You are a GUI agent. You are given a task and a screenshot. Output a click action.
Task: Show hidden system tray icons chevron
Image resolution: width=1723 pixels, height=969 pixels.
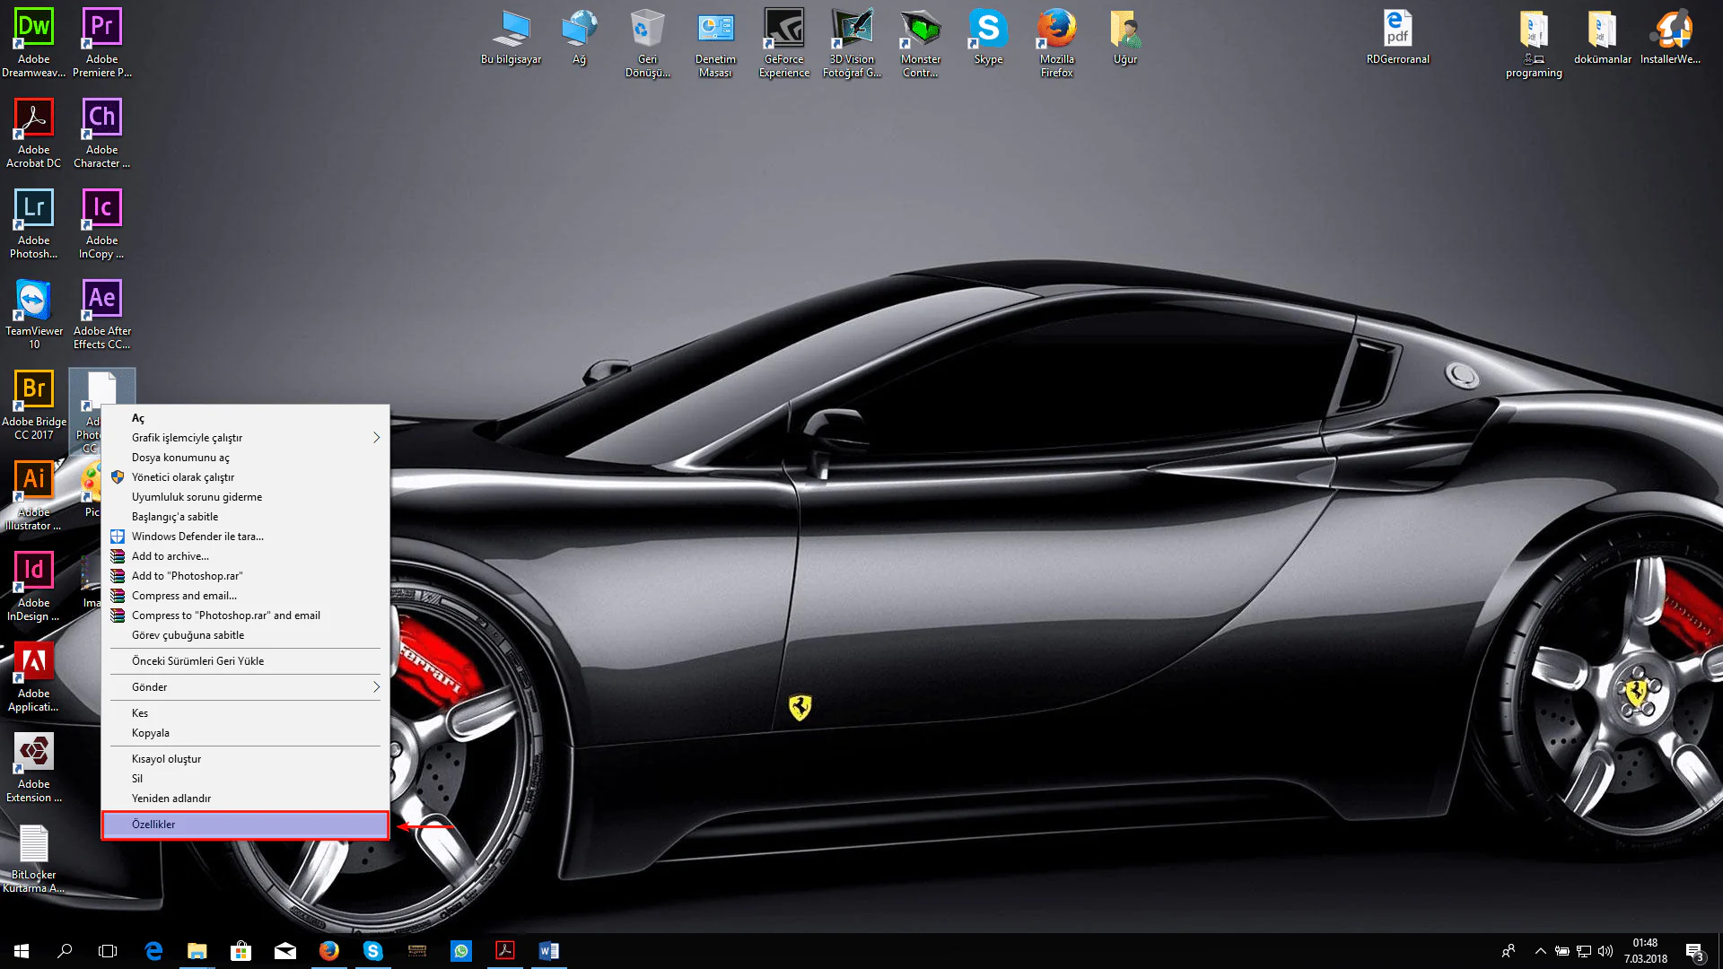point(1540,951)
